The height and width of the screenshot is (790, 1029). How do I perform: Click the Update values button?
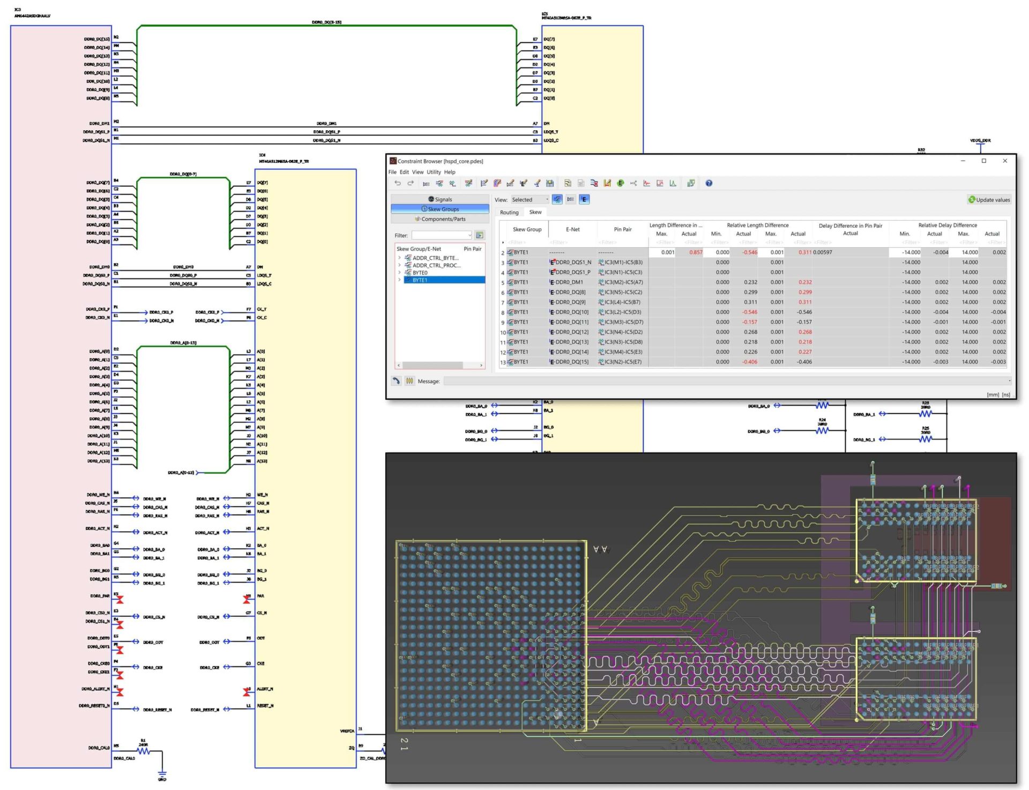(x=989, y=199)
